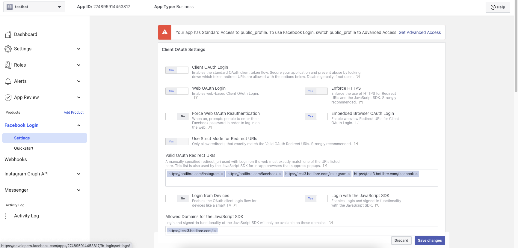518x248 pixels.
Task: Toggle Enforce HTTPS switch
Action: pos(316,91)
